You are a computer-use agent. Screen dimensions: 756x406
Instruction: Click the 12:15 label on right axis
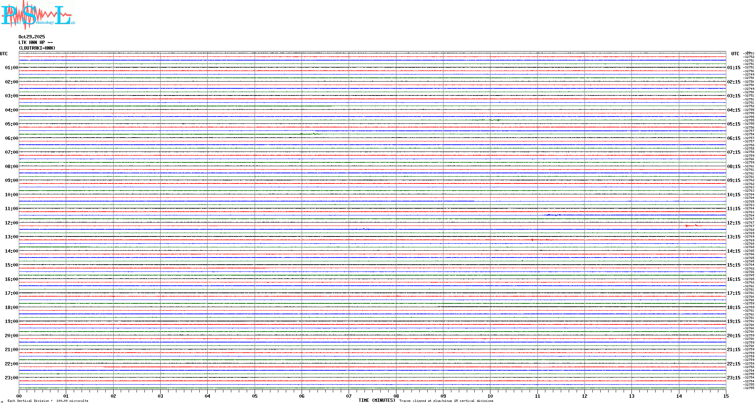tap(733, 223)
